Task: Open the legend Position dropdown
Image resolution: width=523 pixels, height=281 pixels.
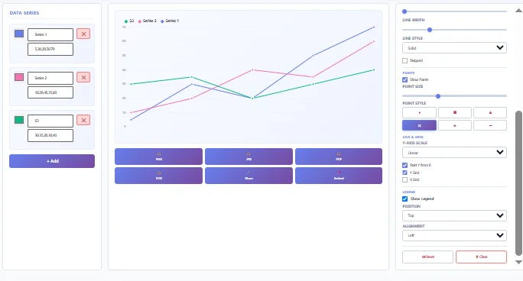Action: point(455,215)
